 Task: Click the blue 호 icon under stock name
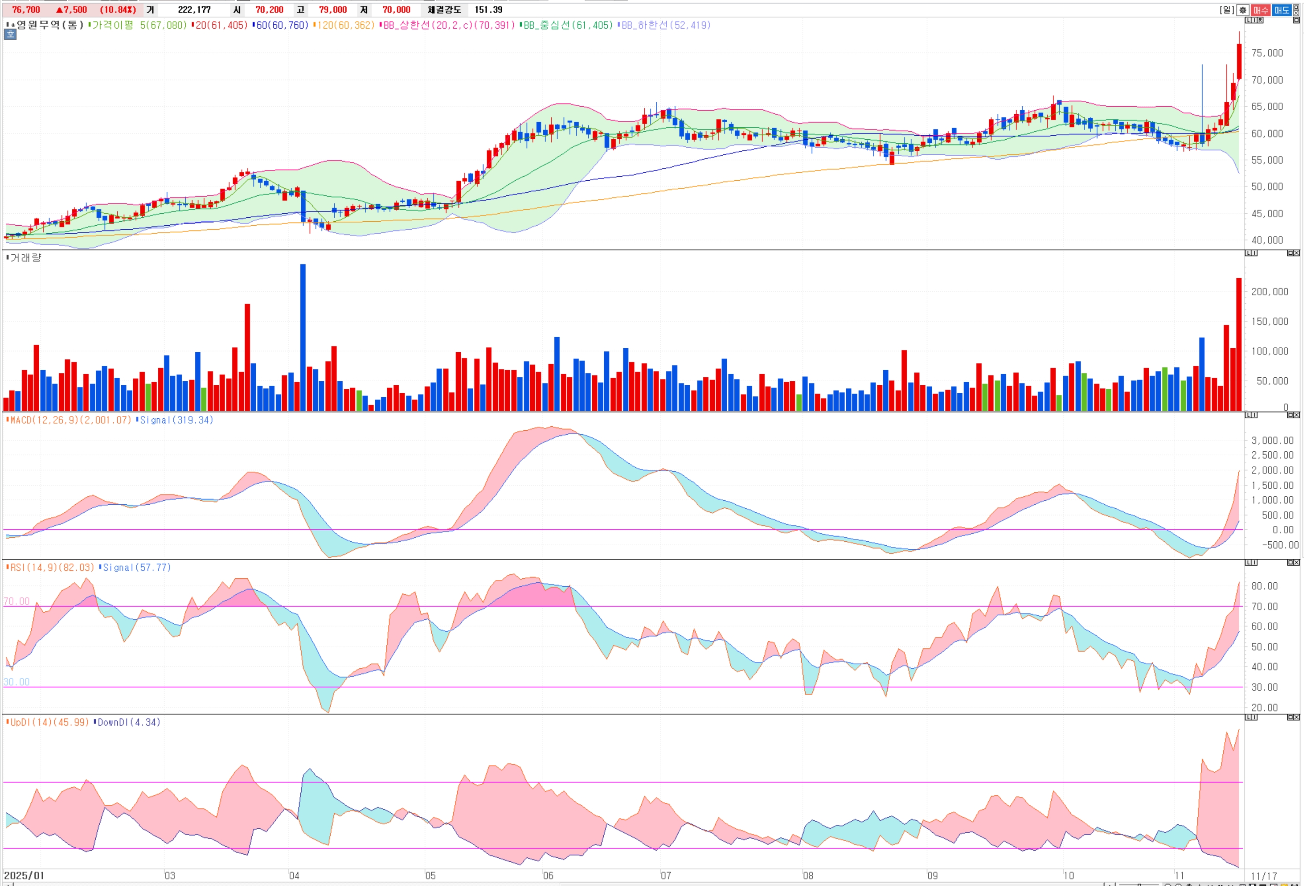10,34
